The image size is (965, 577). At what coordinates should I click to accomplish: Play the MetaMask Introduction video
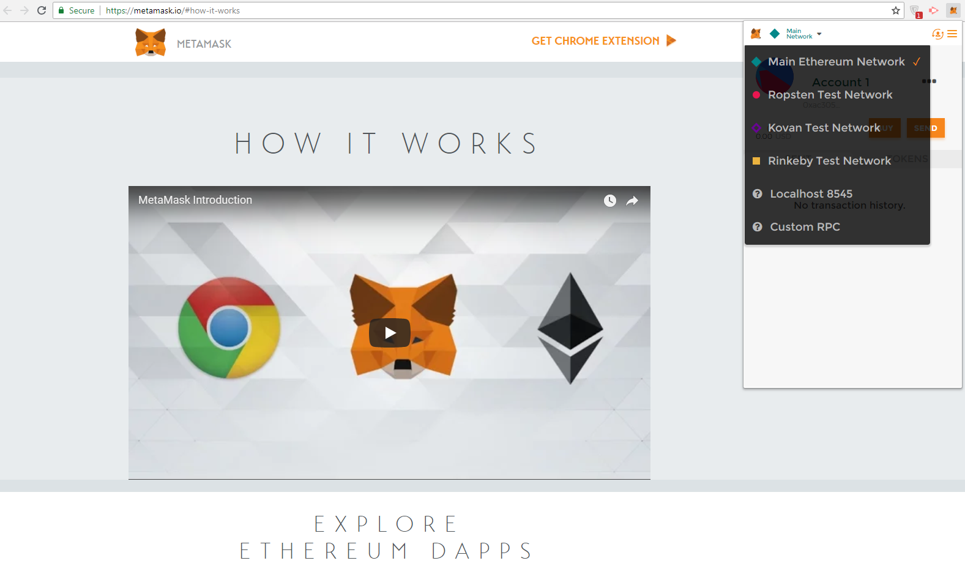coord(390,333)
